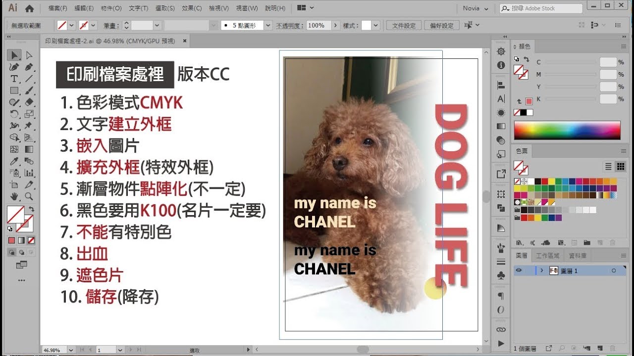Toggle visibility eye of 圖層 1

click(x=519, y=270)
